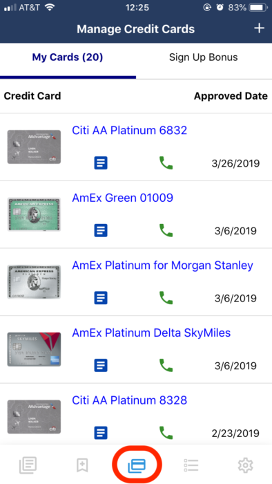Tap phone icon for AmEx Platinum Delta SkyMiles

tap(166, 365)
